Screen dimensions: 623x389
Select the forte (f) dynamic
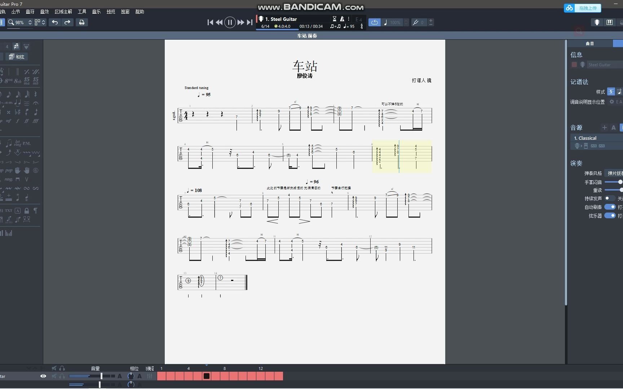(x=18, y=121)
